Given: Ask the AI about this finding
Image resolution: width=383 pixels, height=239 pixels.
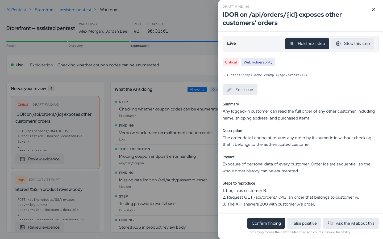Looking at the screenshot, I should [x=351, y=223].
